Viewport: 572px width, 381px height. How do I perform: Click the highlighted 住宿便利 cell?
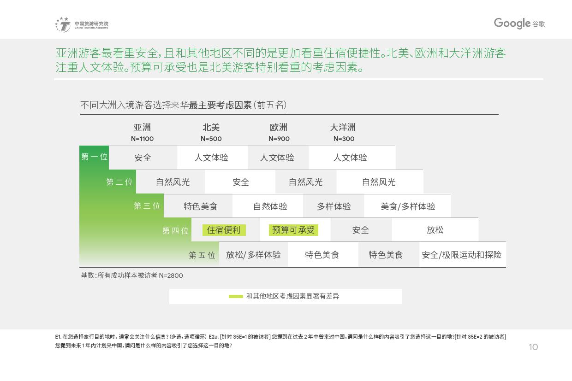pyautogui.click(x=224, y=230)
